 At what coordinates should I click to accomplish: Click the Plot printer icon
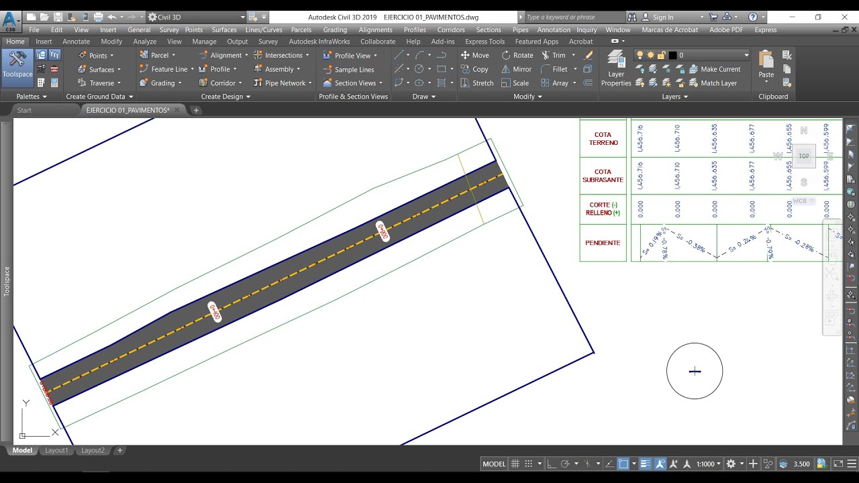pyautogui.click(x=98, y=17)
